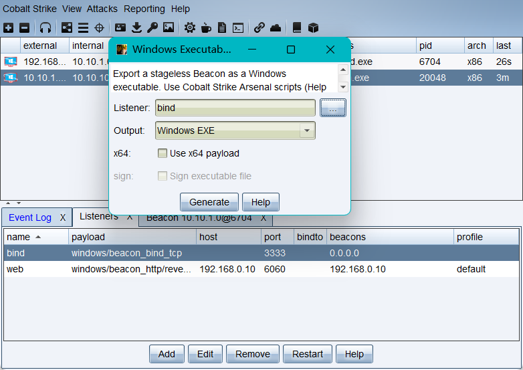The width and height of the screenshot is (523, 370).
Task: Click Edit in the Listeners panel
Action: pyautogui.click(x=205, y=354)
